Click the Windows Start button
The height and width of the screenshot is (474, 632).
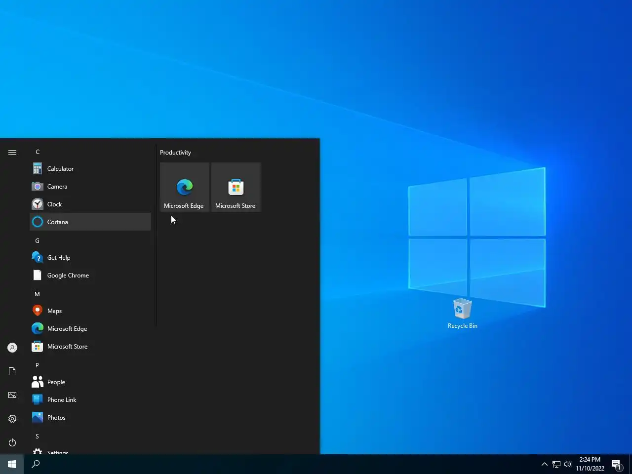[x=12, y=464]
